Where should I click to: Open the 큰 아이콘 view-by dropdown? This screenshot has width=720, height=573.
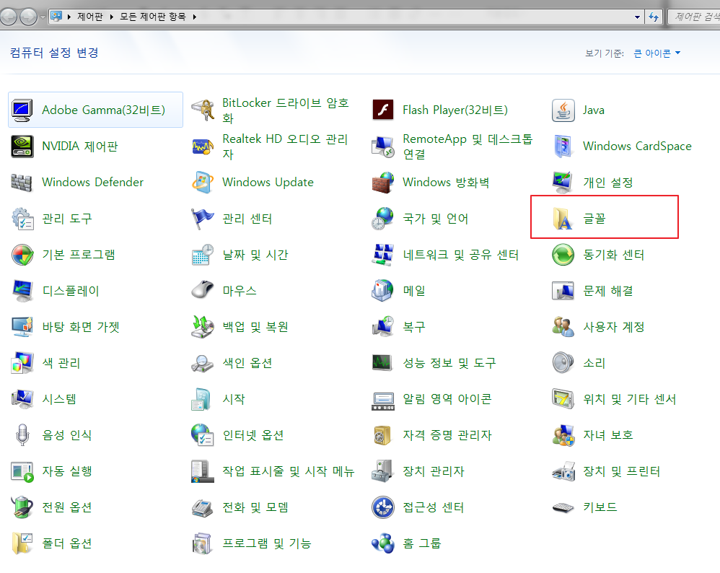657,53
